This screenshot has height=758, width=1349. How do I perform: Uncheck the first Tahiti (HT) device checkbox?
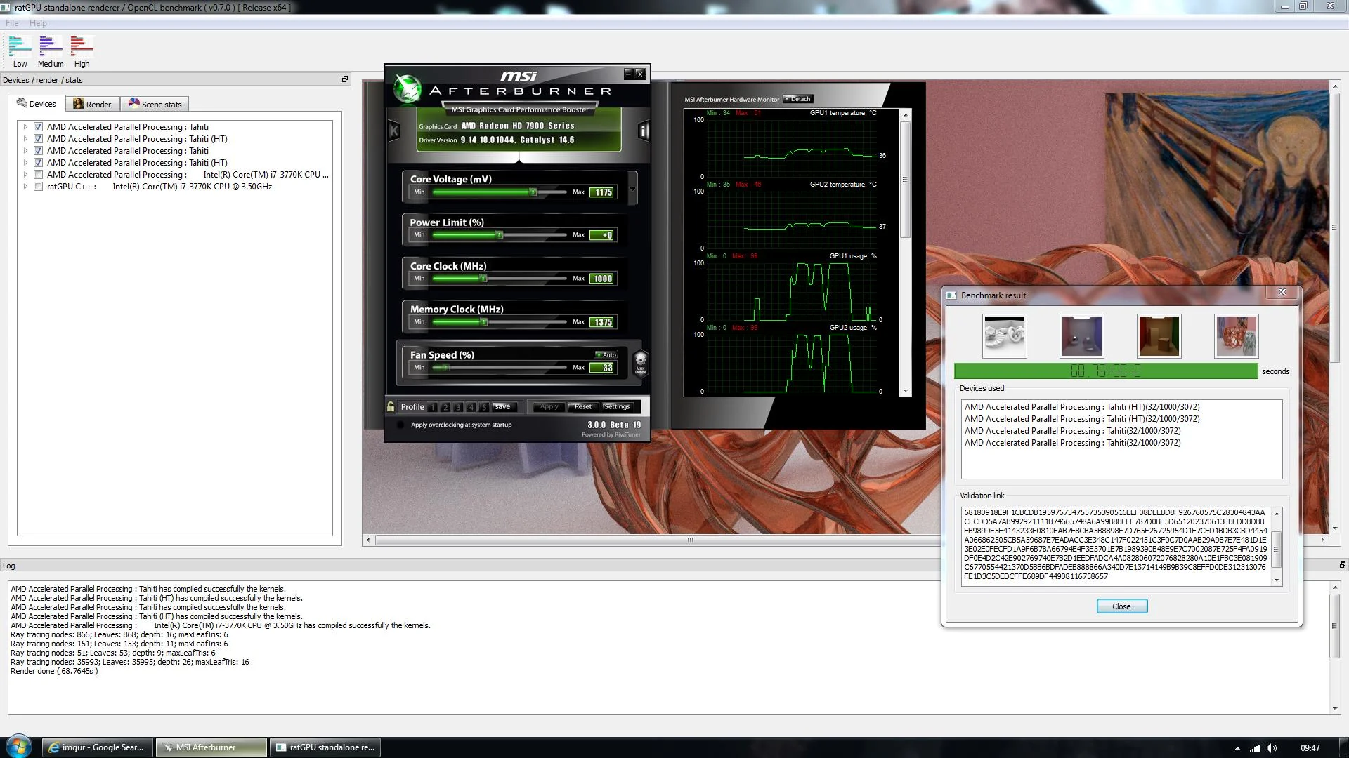(x=39, y=139)
